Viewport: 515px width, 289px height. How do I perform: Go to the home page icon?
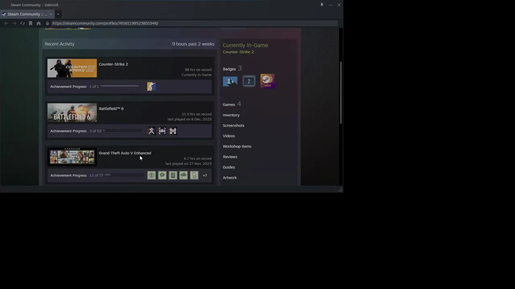click(x=39, y=23)
